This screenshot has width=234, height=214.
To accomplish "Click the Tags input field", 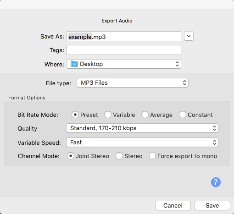I will click(x=124, y=50).
